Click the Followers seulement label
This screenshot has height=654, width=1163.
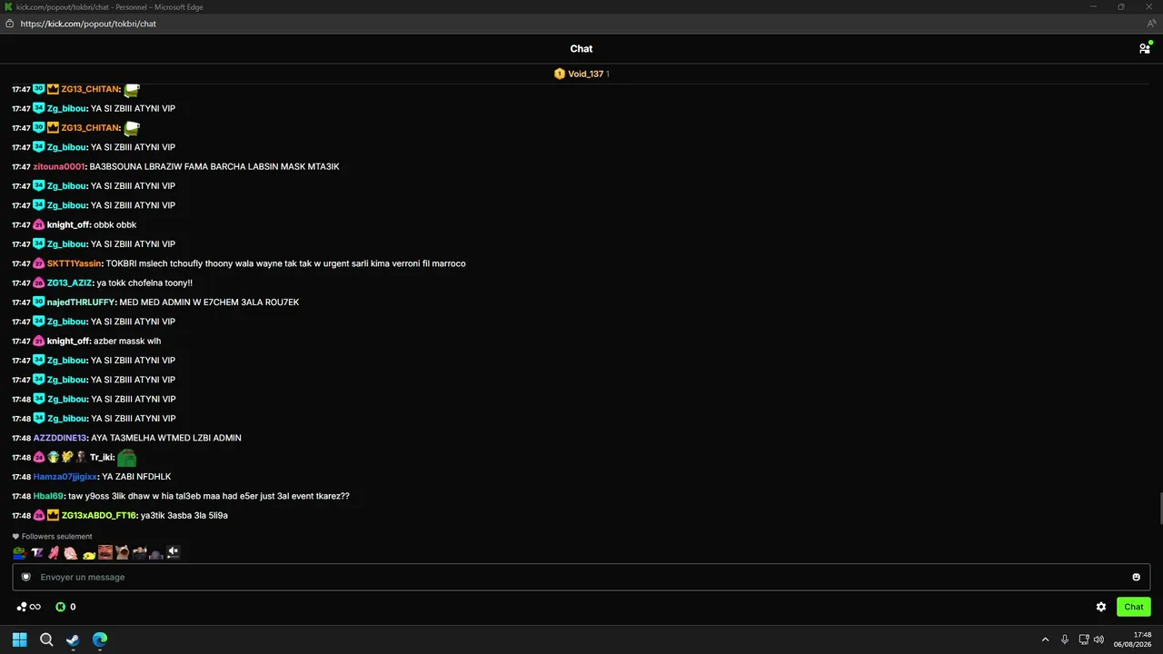(56, 537)
